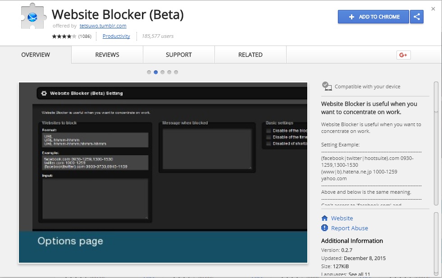Image resolution: width=442 pixels, height=278 pixels.
Task: Click the settings gear in screenshot header
Action: [44, 93]
